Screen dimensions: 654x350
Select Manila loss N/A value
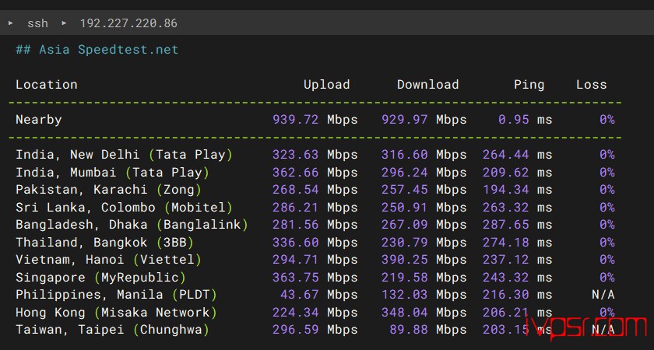603,295
